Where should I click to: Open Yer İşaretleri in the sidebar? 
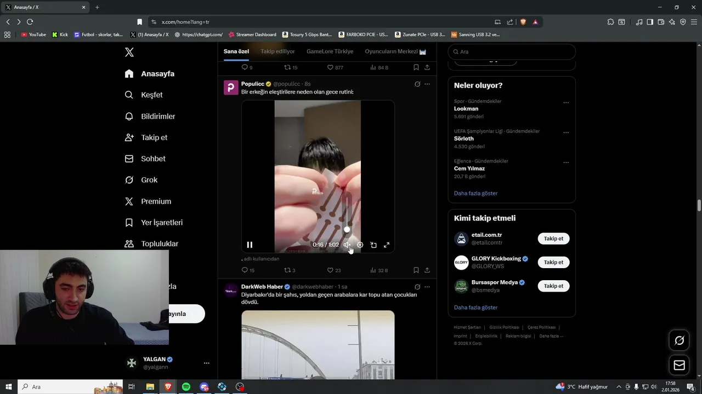point(154,223)
